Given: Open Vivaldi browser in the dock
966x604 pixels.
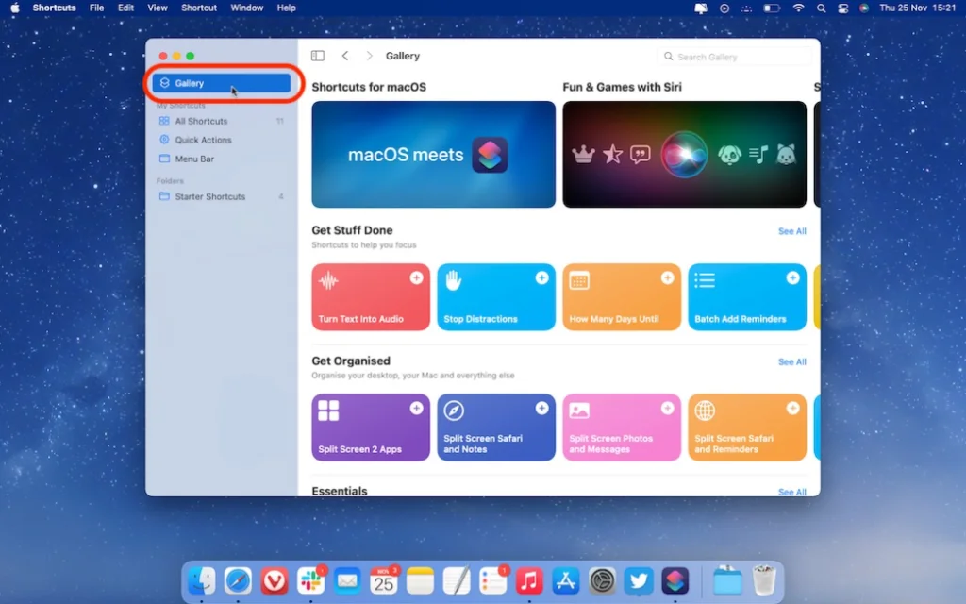Looking at the screenshot, I should coord(275,580).
